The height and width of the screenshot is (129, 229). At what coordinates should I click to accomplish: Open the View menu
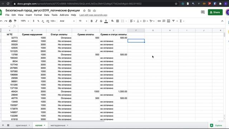tap(21, 15)
